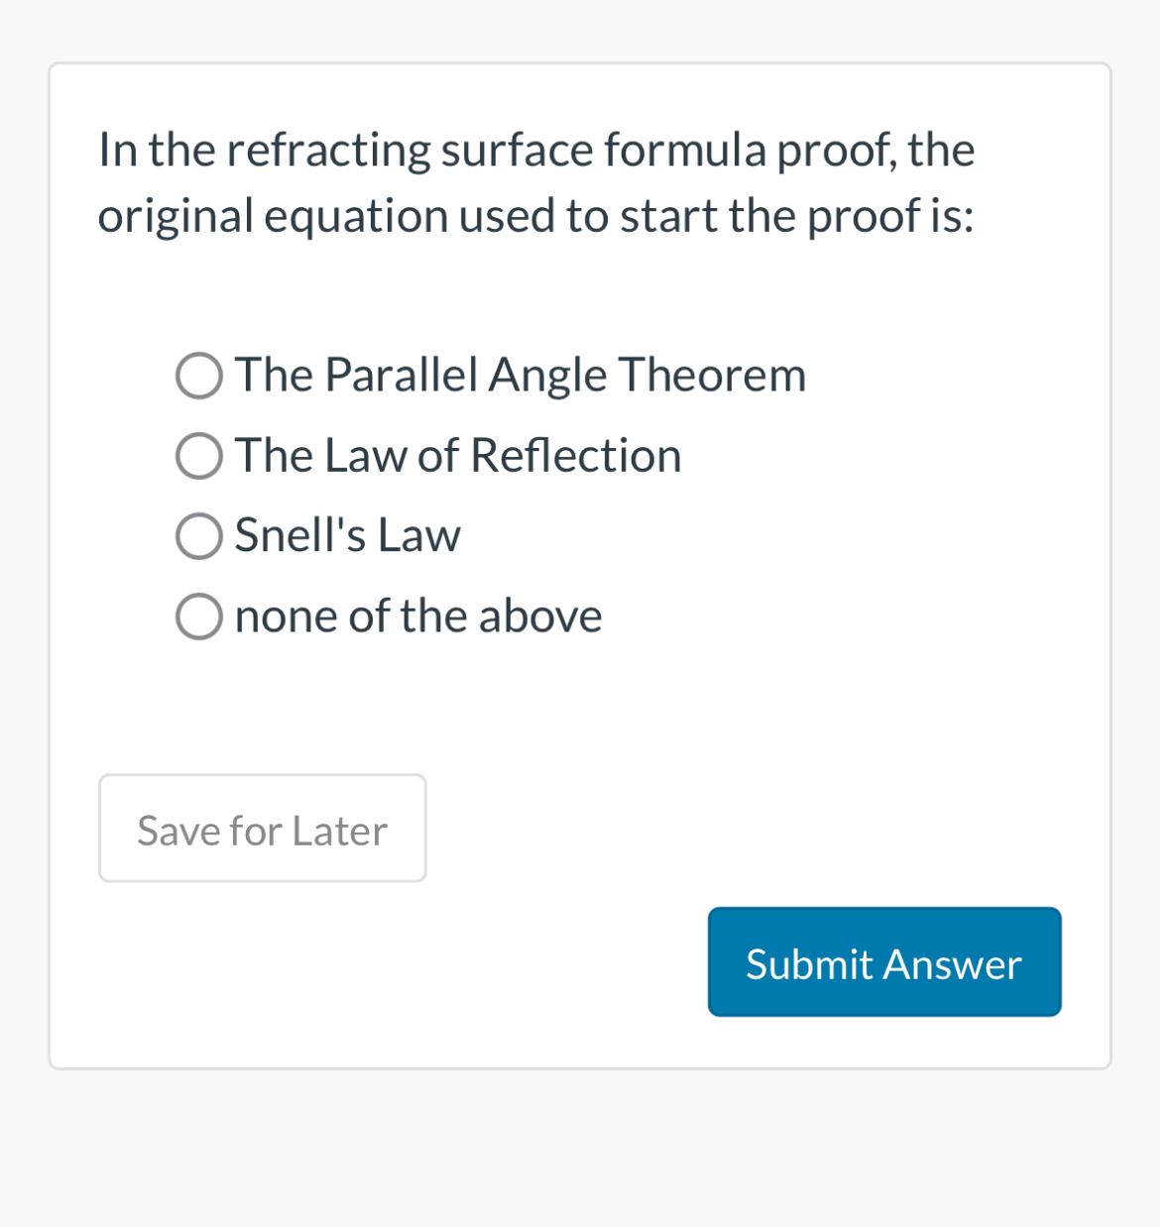
Task: Click the question text about refracting surface formula
Action: [535, 181]
